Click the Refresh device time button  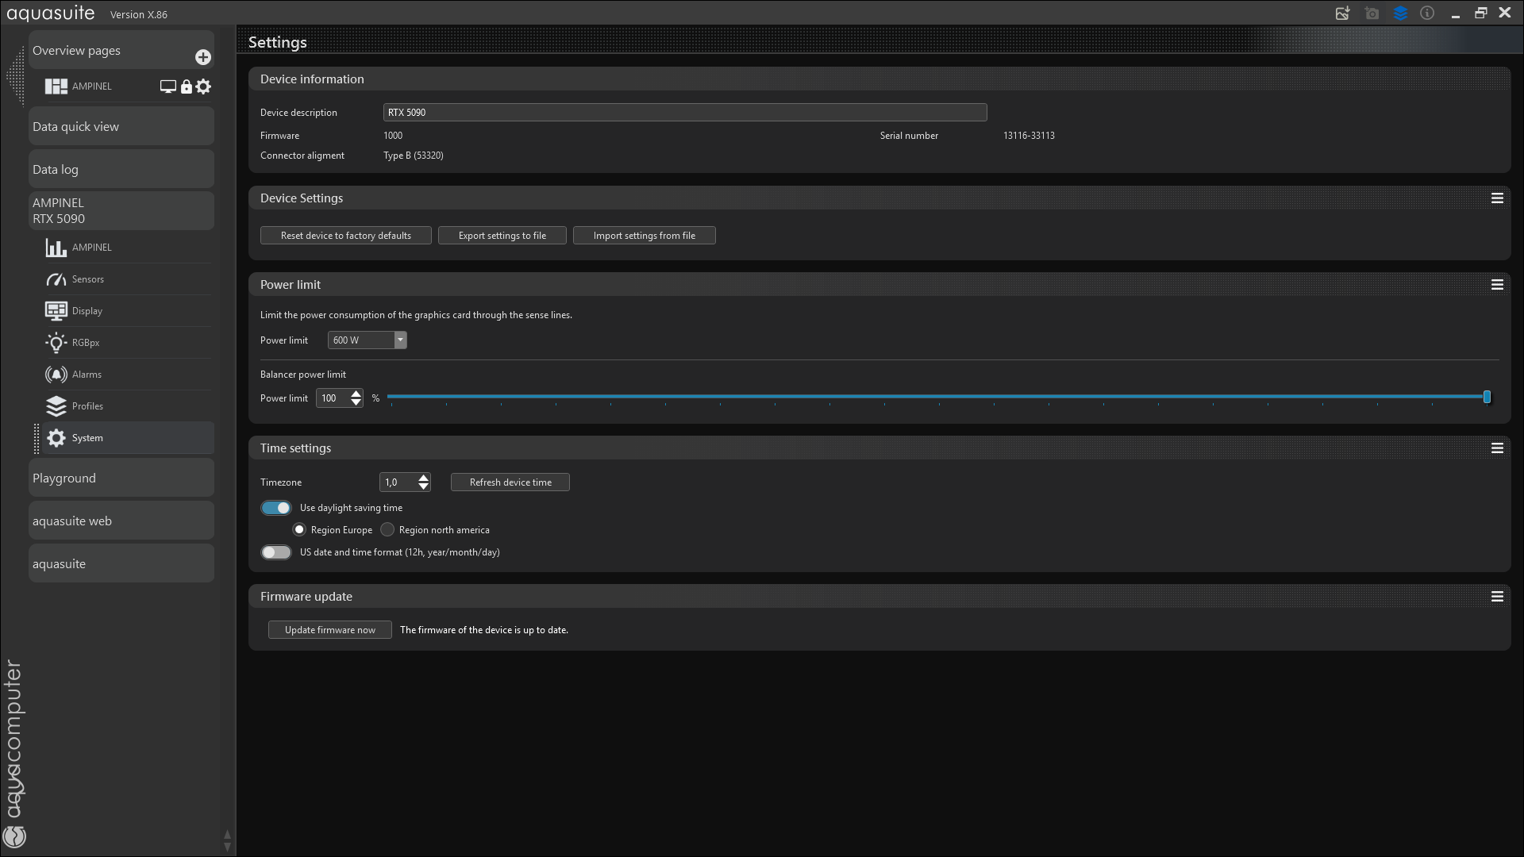(x=510, y=482)
